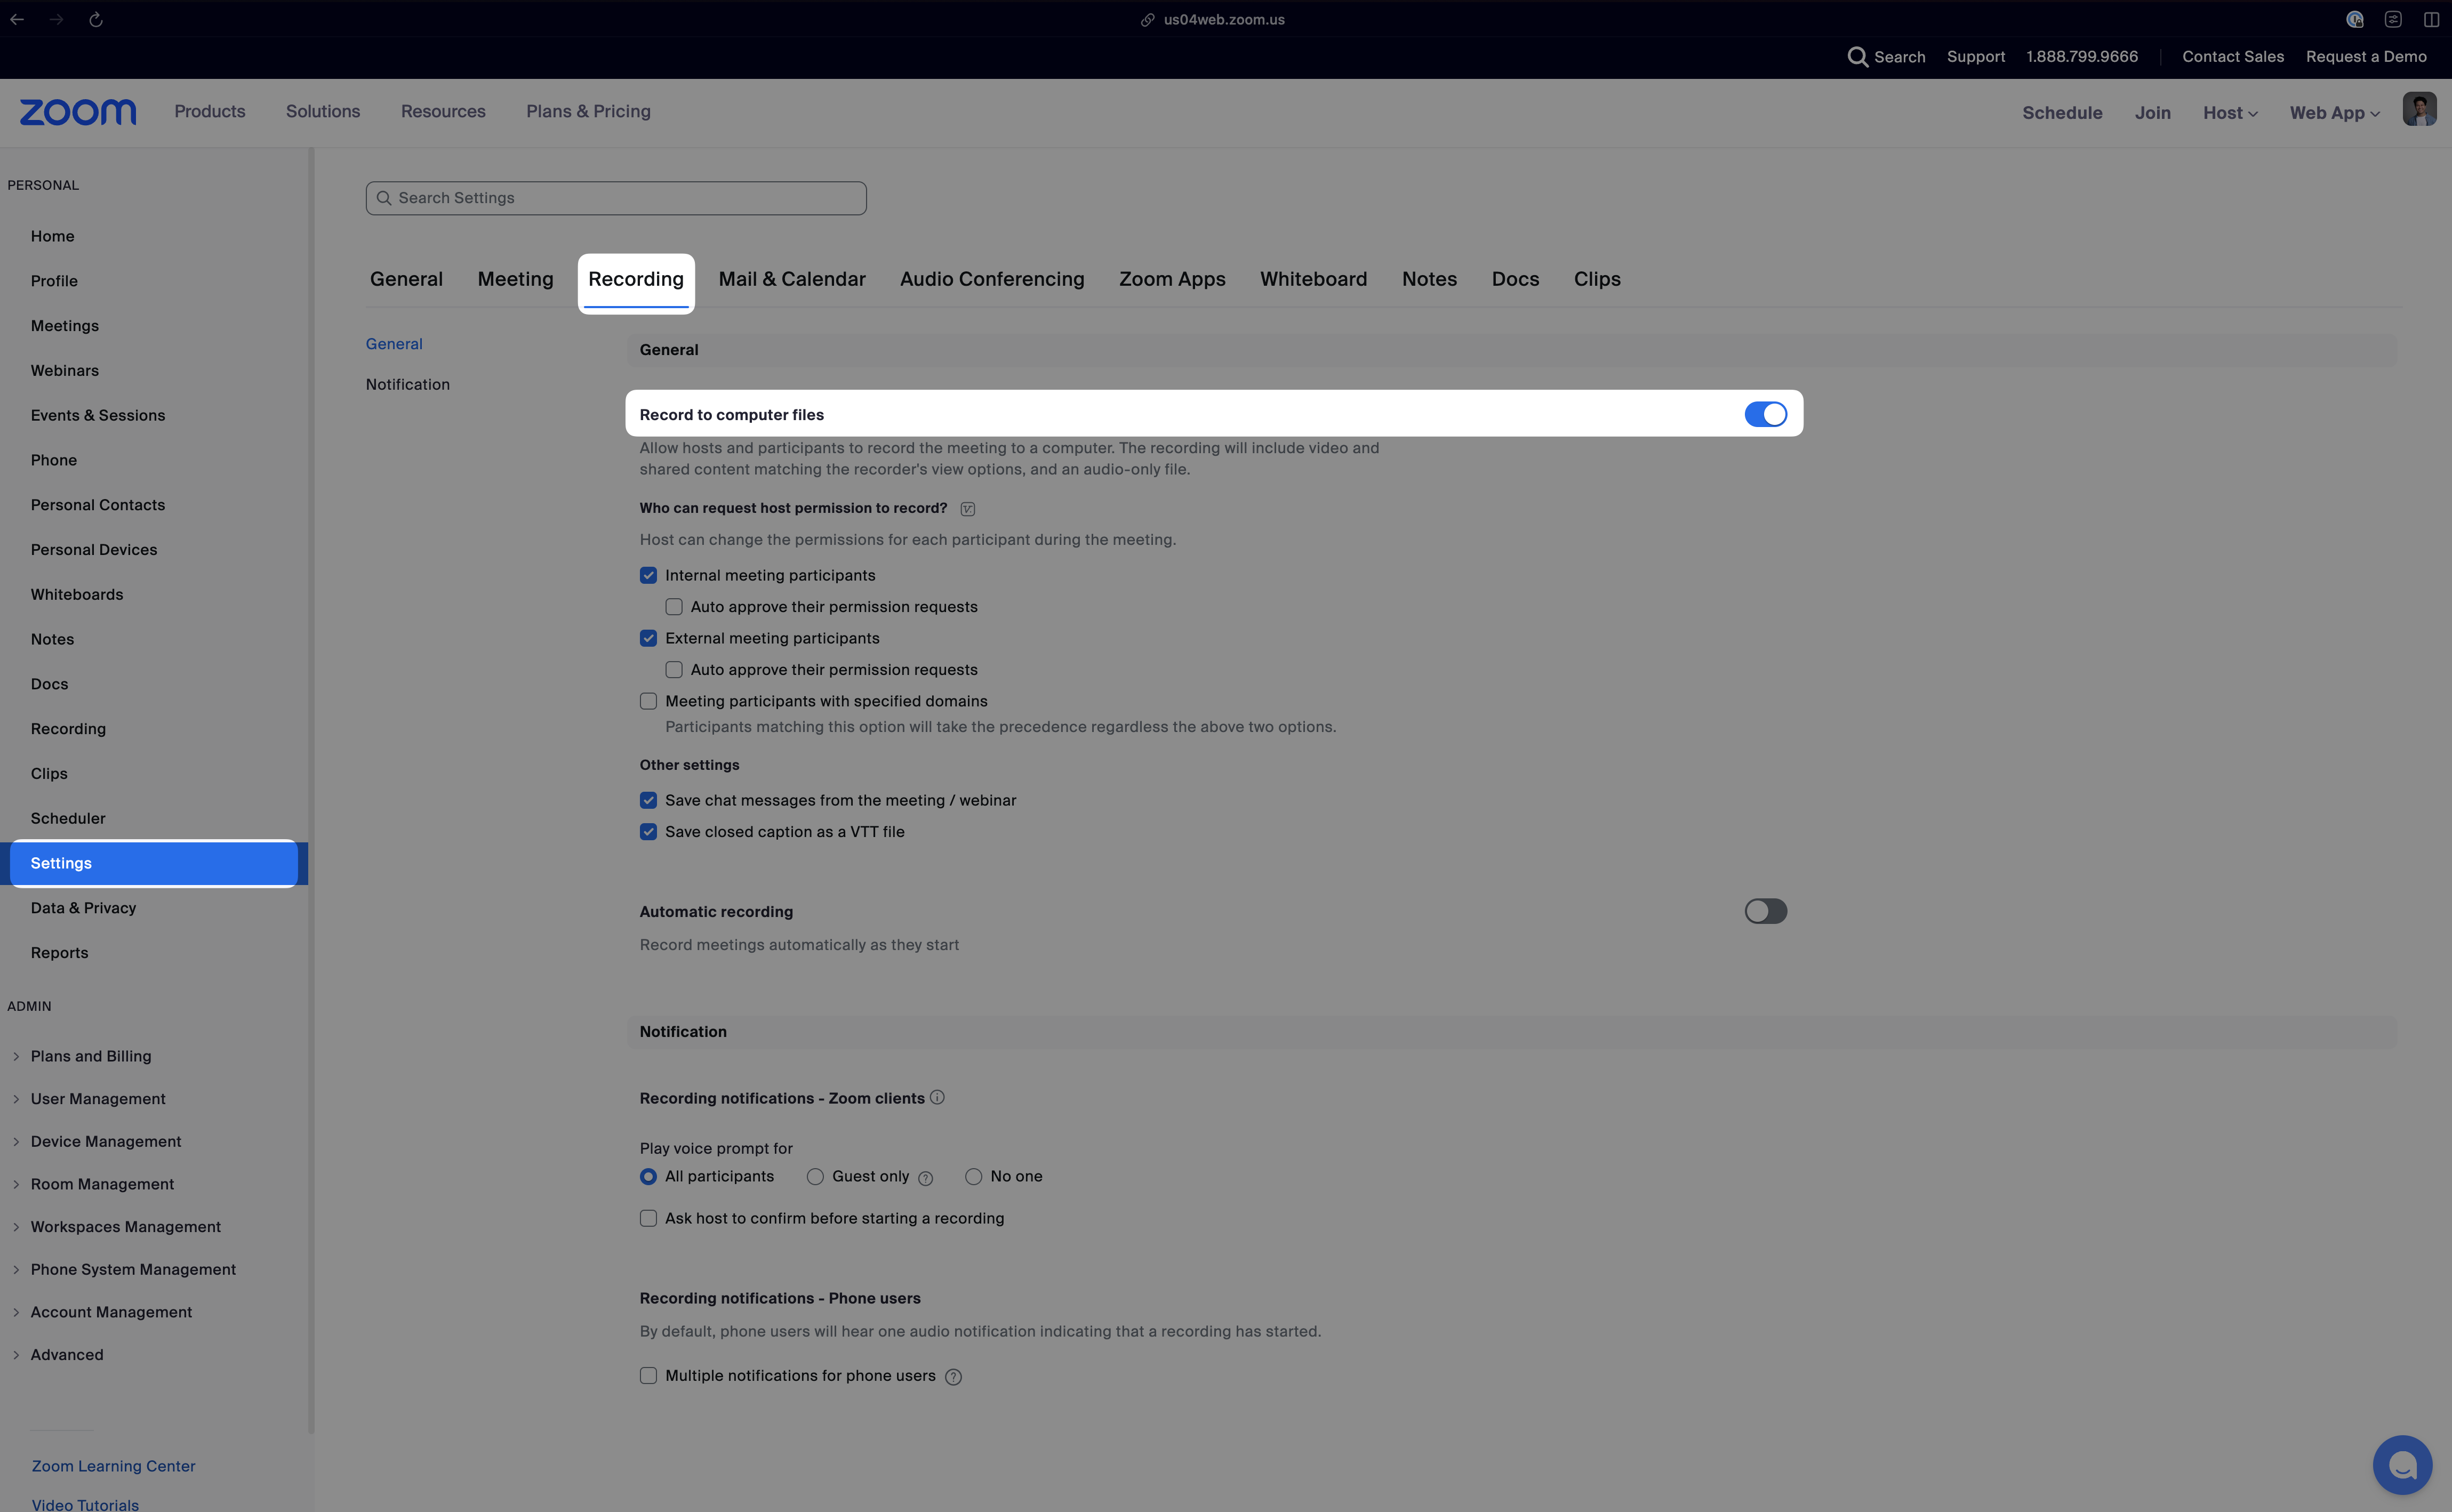2452x1512 pixels.
Task: Uncheck Save closed caption as a VTT file
Action: click(x=648, y=832)
